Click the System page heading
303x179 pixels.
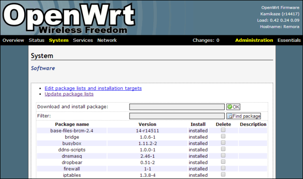(x=42, y=56)
